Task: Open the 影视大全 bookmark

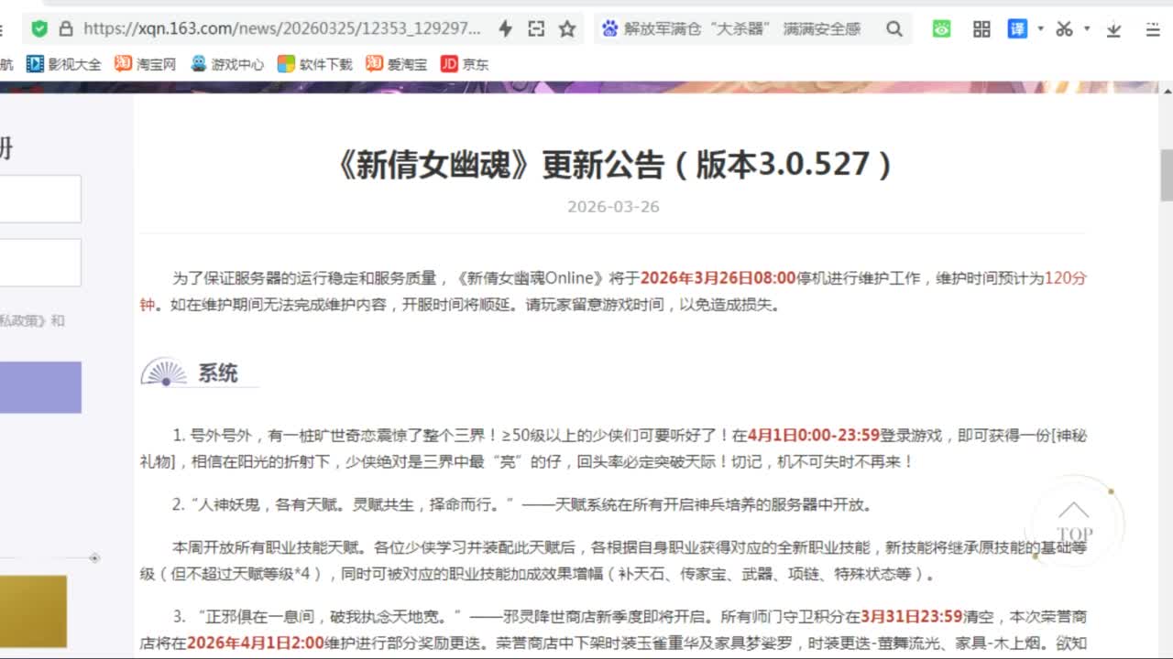Action: coord(64,64)
